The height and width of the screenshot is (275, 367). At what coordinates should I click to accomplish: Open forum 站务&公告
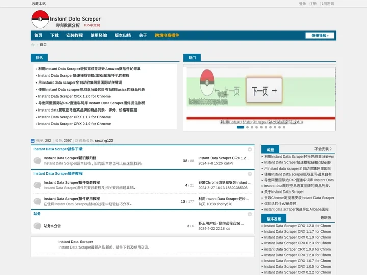pos(52,226)
